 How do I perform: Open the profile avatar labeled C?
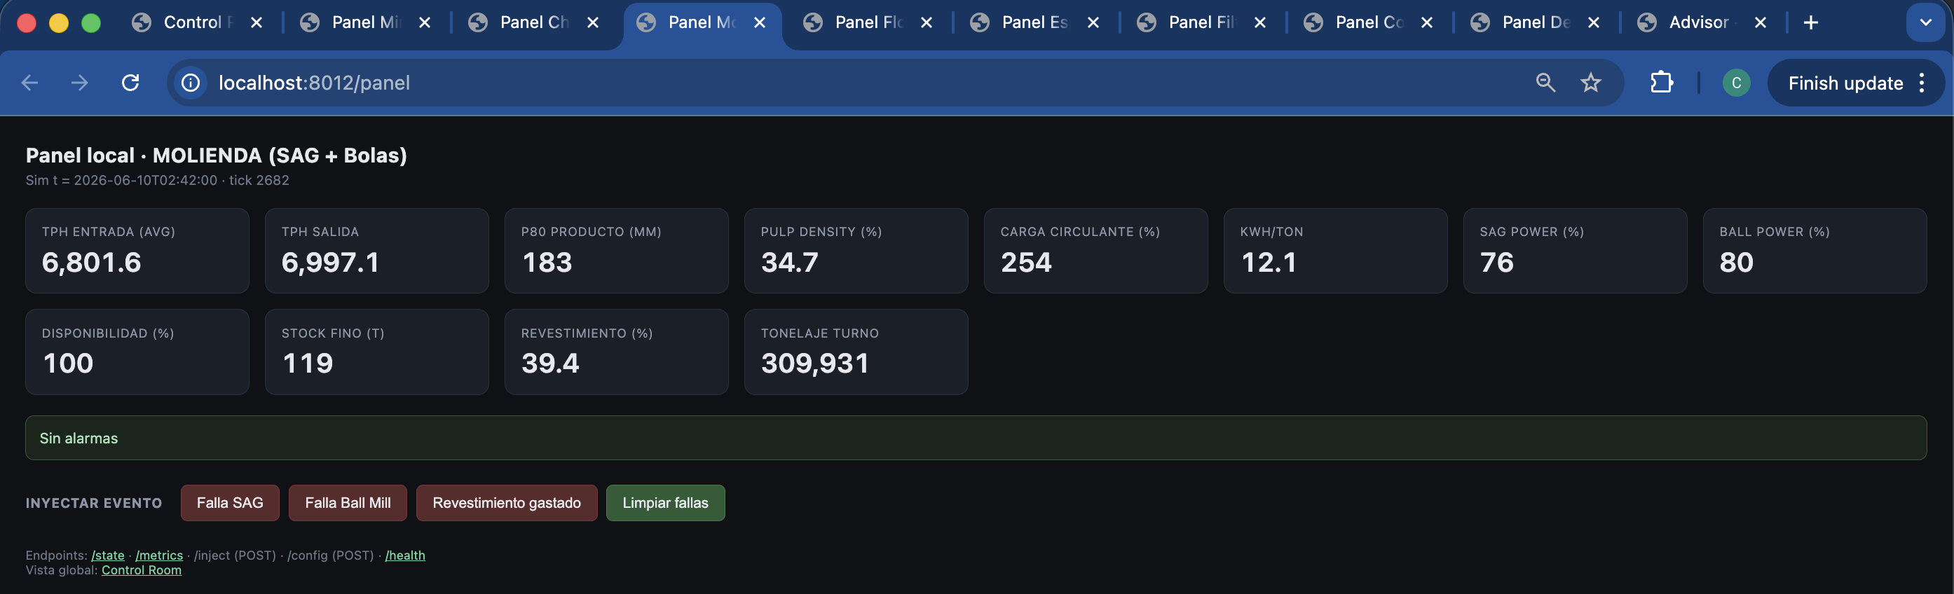pos(1736,83)
